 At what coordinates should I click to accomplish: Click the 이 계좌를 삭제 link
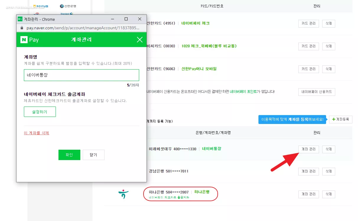[37, 133]
